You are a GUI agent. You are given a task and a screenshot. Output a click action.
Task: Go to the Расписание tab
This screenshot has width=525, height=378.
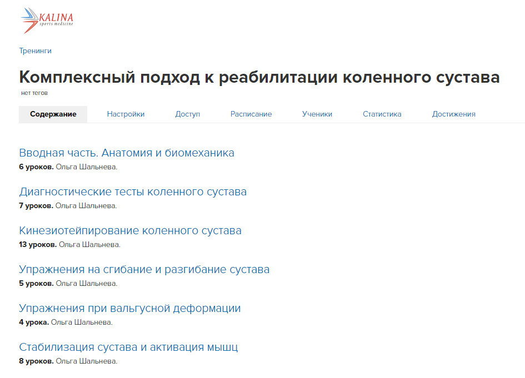click(x=251, y=114)
